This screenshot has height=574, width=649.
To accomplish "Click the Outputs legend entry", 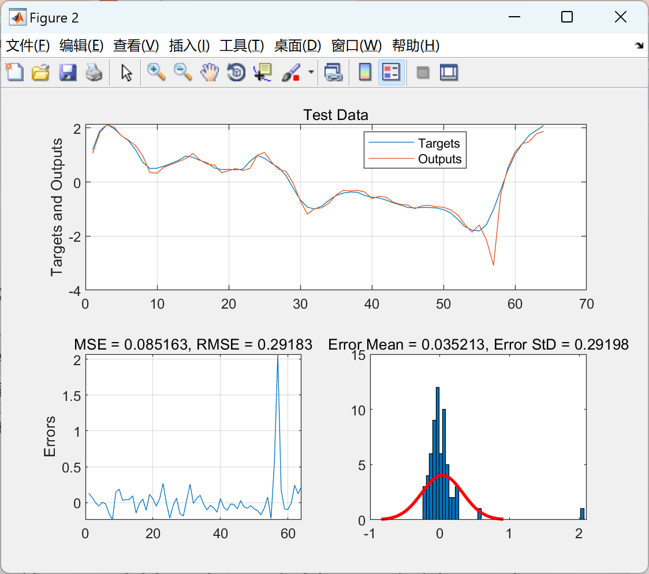I will (439, 159).
